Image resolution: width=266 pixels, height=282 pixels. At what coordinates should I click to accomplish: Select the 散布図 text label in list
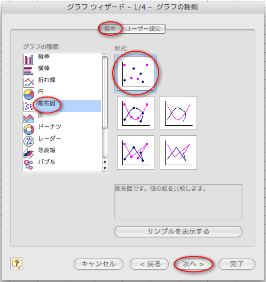(46, 103)
